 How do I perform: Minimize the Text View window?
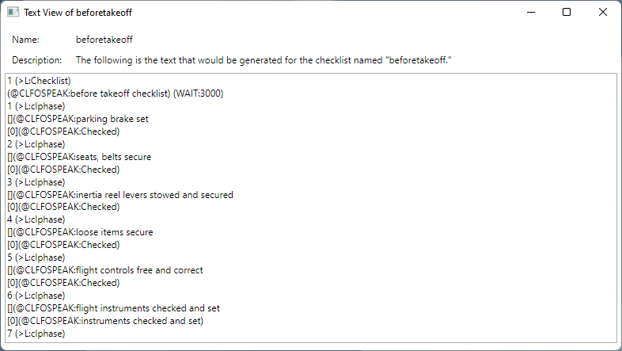coord(531,13)
